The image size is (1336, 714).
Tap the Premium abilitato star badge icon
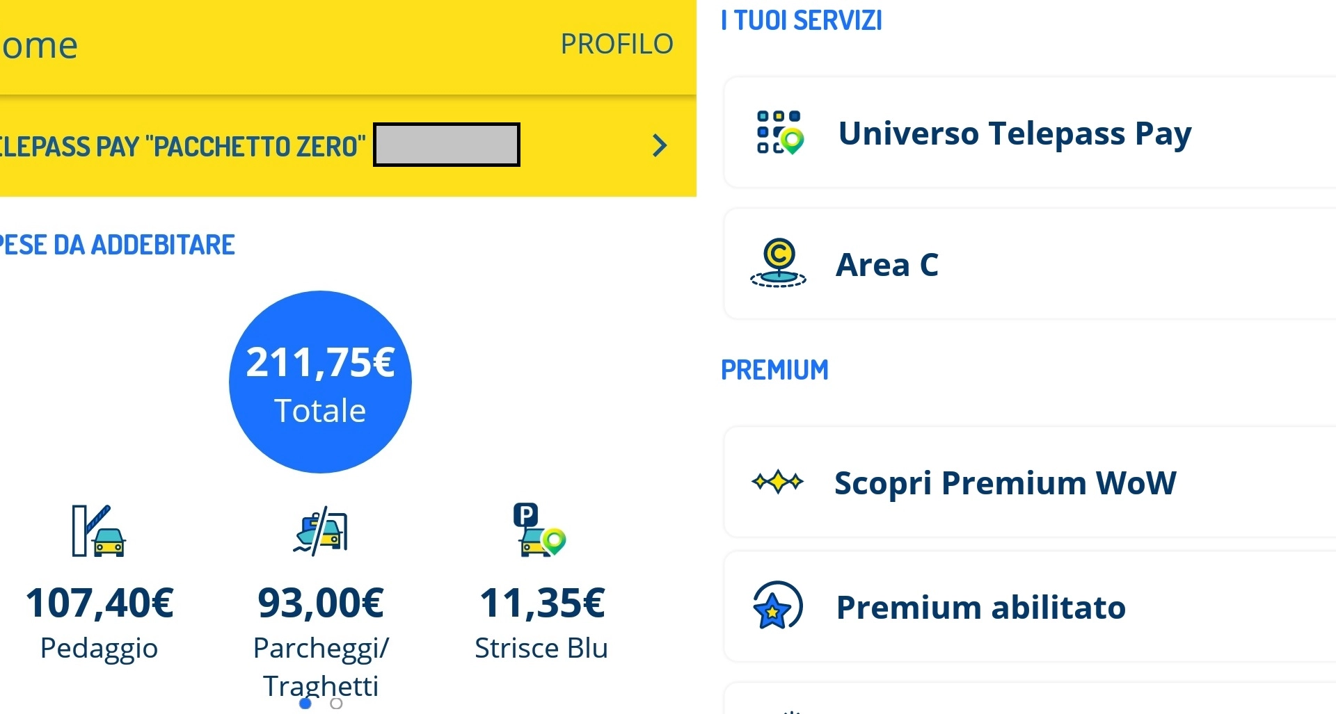(x=778, y=606)
